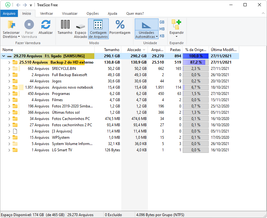Sort by the Alocado column header
The image size is (267, 218).
point(134,50)
